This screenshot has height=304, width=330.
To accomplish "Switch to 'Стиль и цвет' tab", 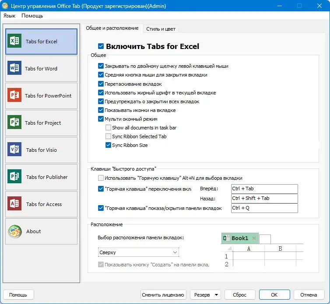I will click(x=161, y=29).
